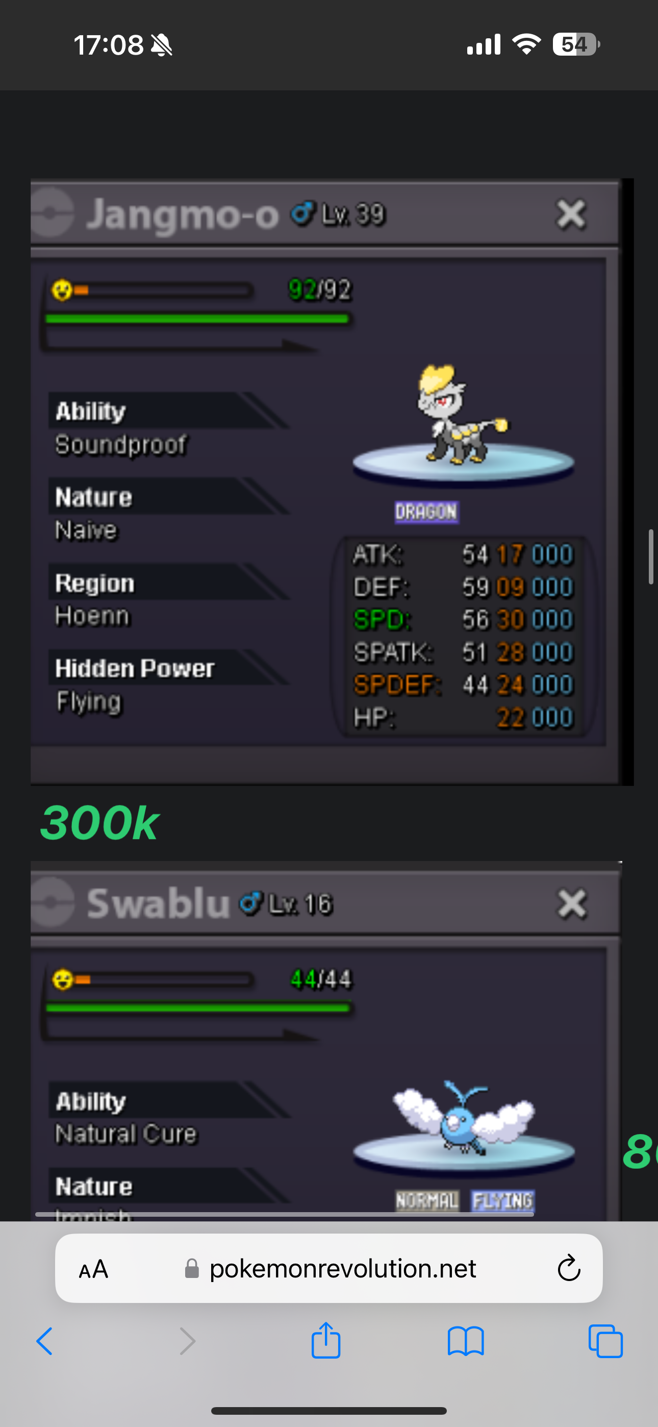Tap the Safari forward arrow
This screenshot has height=1427, width=658.
[x=188, y=1341]
